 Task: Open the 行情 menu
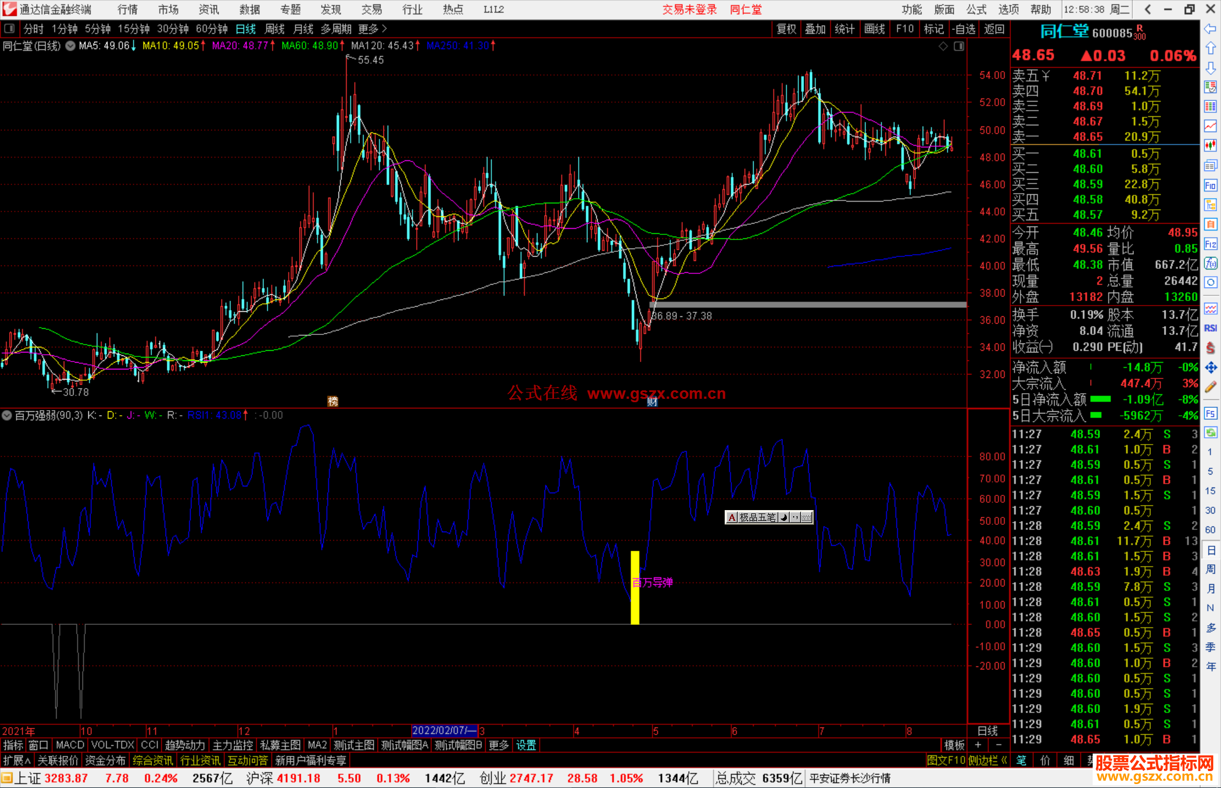coord(128,9)
